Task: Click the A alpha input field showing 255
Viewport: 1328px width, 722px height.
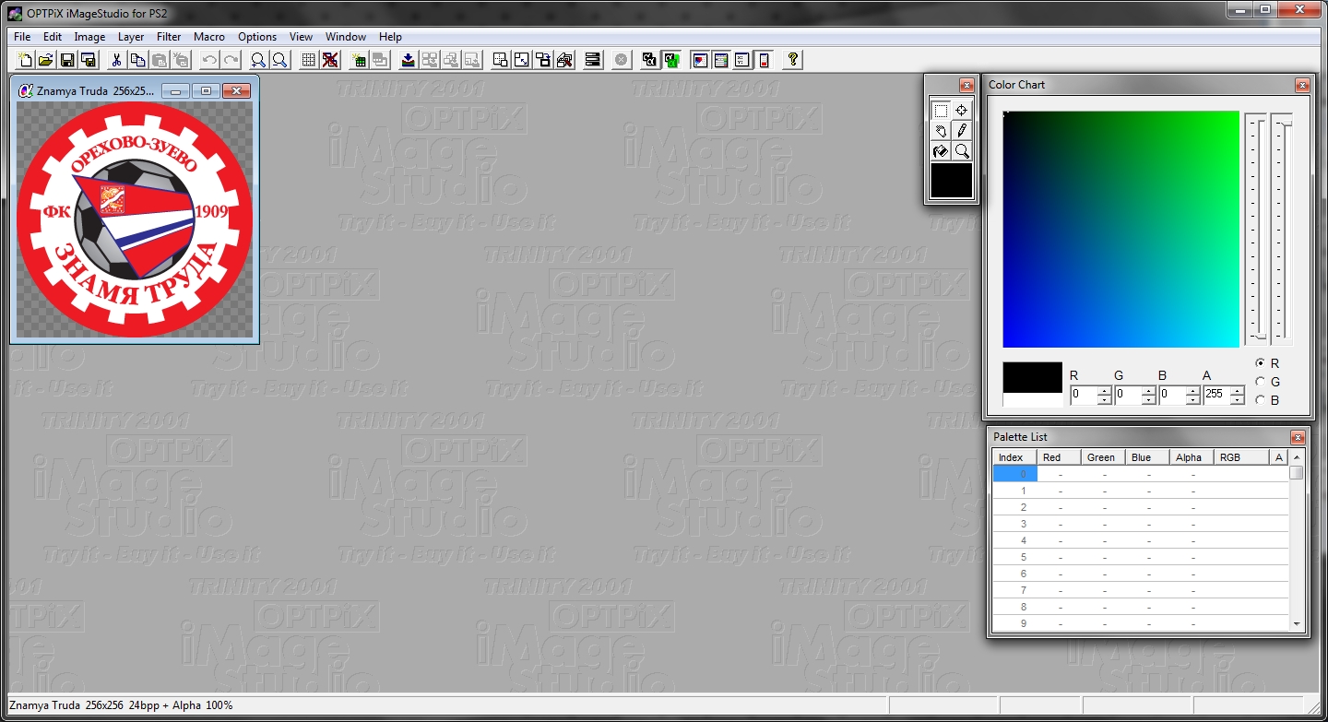Action: tap(1216, 396)
